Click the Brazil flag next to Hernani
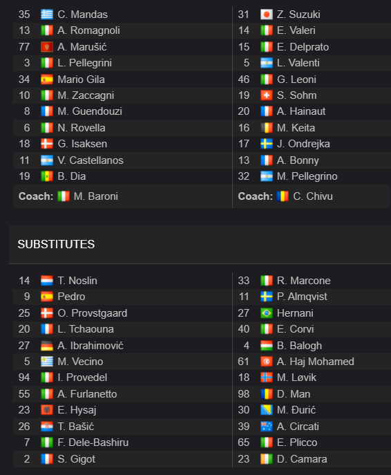This screenshot has width=391, height=475. pyautogui.click(x=267, y=313)
